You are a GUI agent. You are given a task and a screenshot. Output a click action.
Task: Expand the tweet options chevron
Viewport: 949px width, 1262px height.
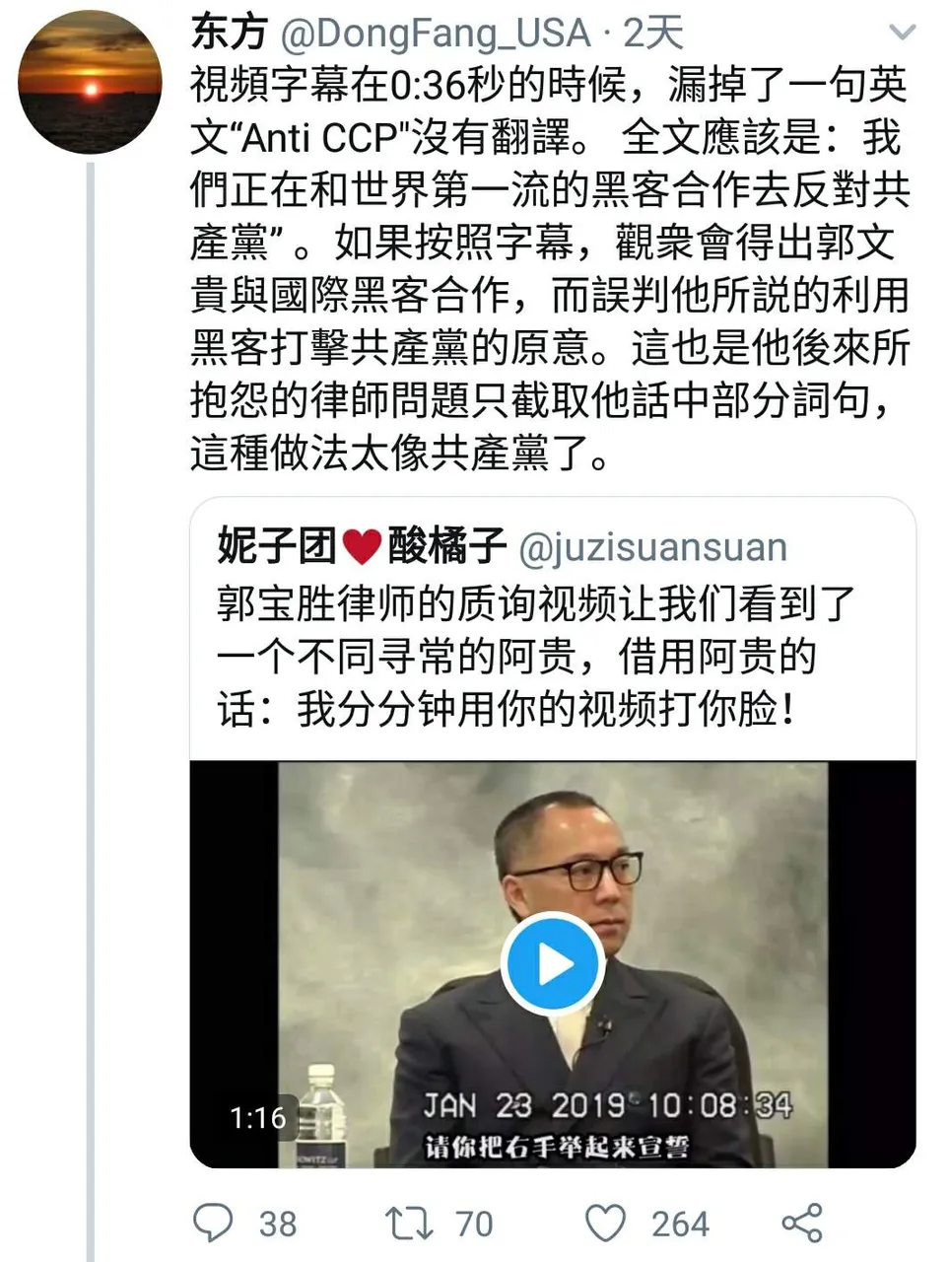coord(902,34)
